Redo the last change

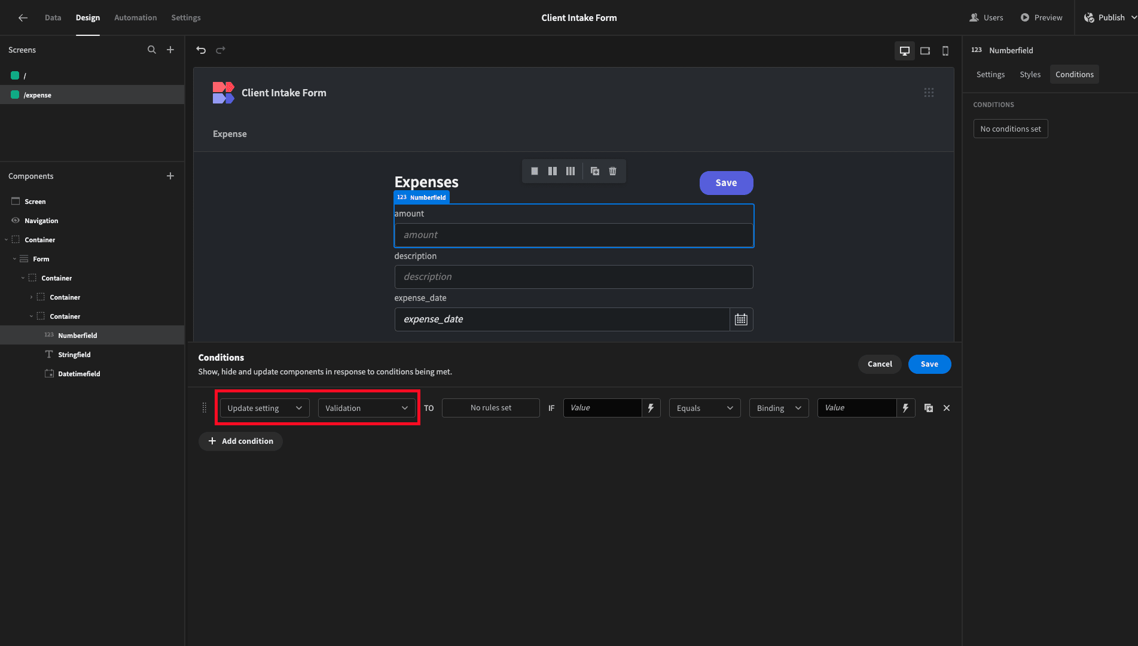click(x=221, y=50)
